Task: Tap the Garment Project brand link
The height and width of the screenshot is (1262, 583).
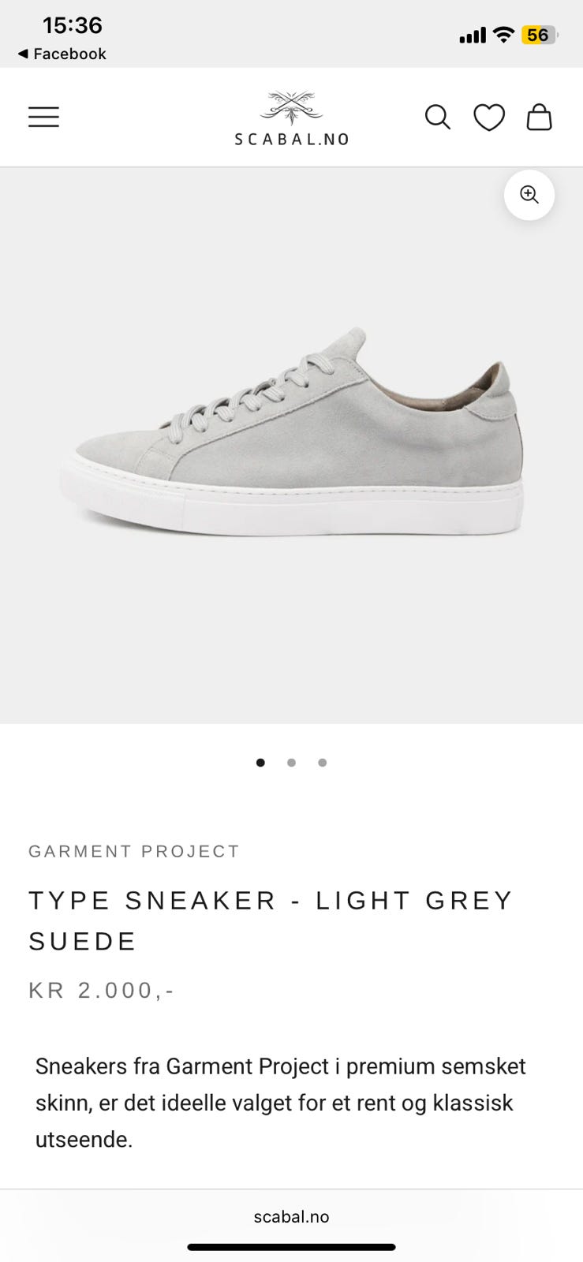Action: pos(134,851)
